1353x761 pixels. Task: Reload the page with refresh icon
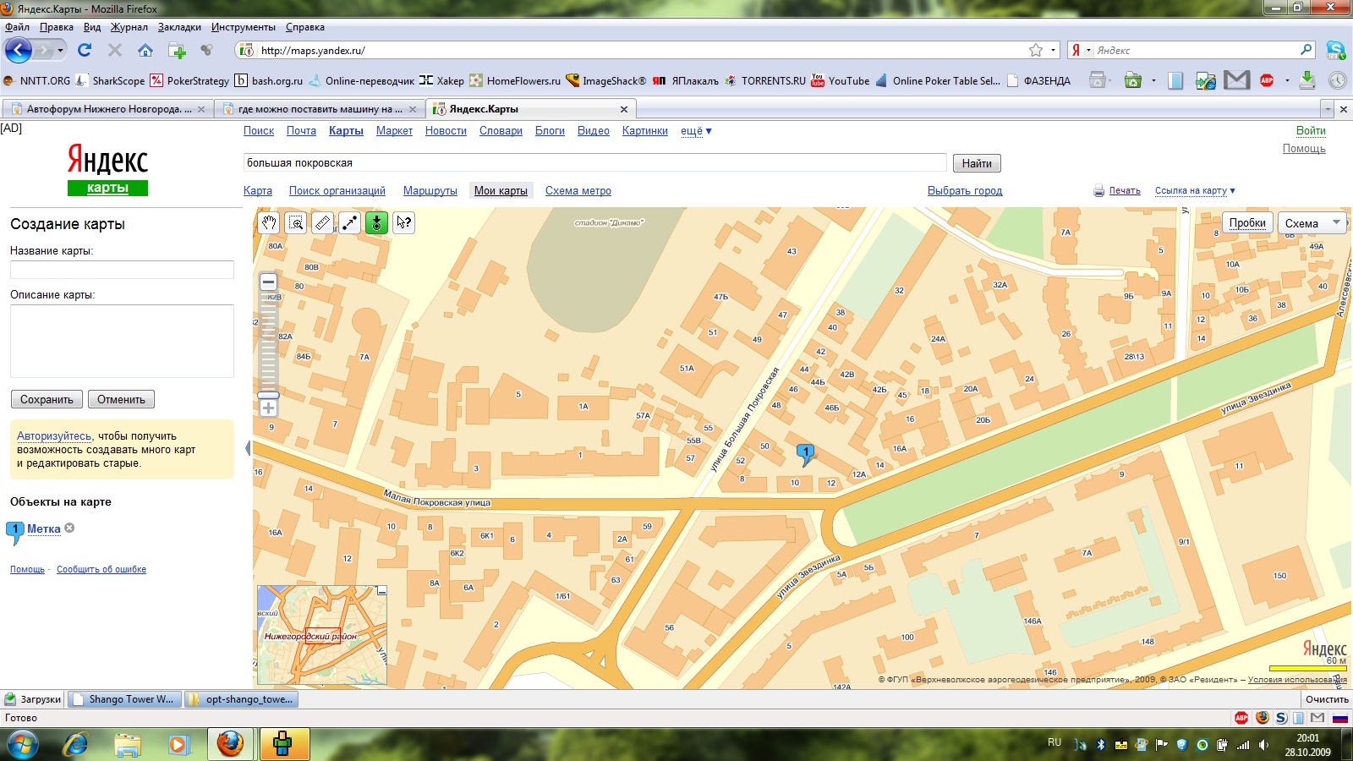coord(85,50)
